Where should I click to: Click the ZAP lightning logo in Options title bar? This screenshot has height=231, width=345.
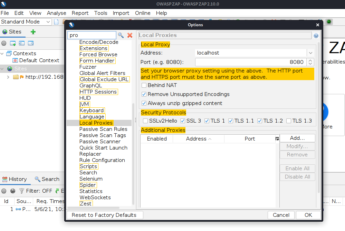[x=71, y=25]
